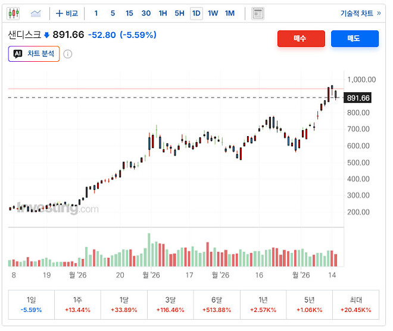
Task: Select the 1H interval
Action: pyautogui.click(x=163, y=13)
